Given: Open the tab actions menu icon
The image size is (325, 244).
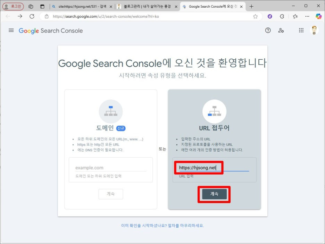Looking at the screenshot, I should click(42, 6).
